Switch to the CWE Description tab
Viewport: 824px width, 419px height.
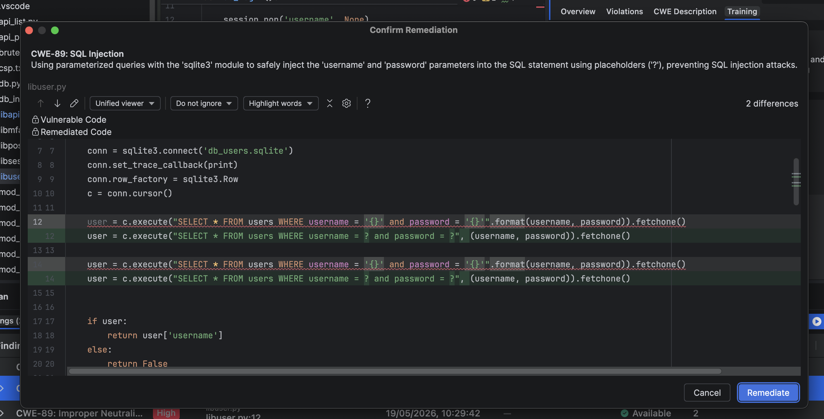(685, 12)
